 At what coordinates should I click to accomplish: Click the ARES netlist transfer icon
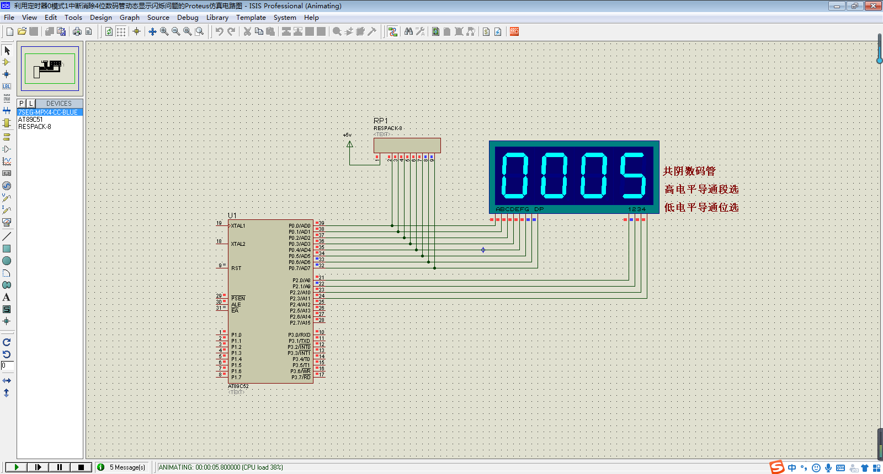514,31
